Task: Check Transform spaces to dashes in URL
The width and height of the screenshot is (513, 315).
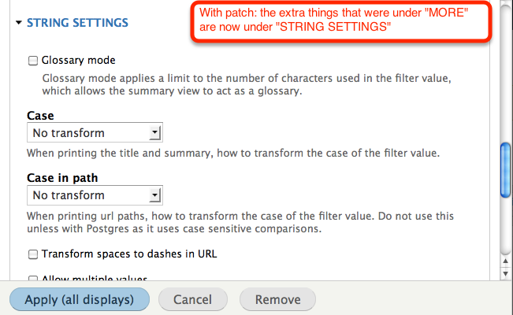Action: (33, 254)
